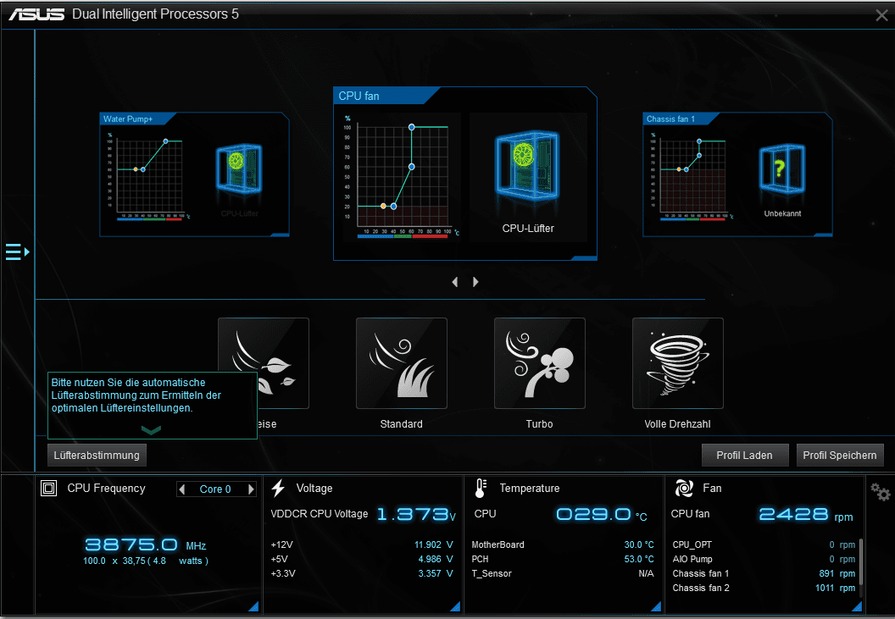Screen dimensions: 895x619
Task: Select blue low point on CPU fan curve
Action: point(393,206)
